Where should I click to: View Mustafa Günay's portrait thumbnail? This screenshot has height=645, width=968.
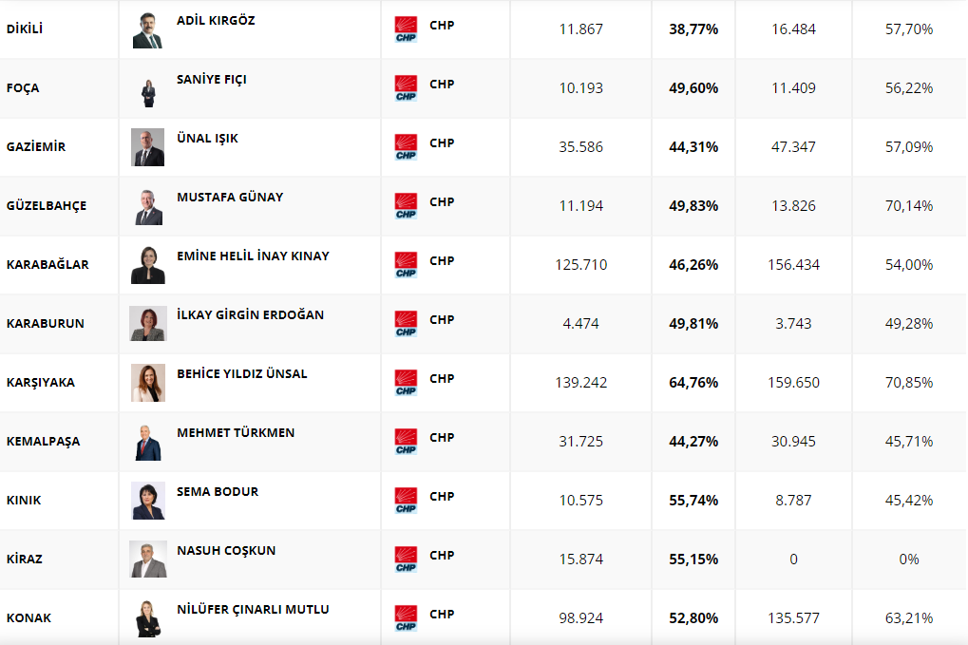(x=147, y=206)
